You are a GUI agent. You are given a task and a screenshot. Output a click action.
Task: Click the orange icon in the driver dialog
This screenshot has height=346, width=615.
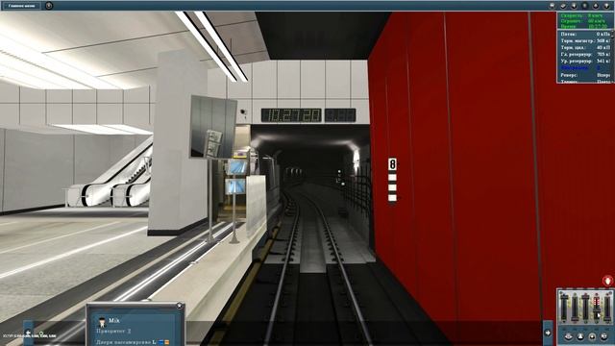click(x=166, y=342)
